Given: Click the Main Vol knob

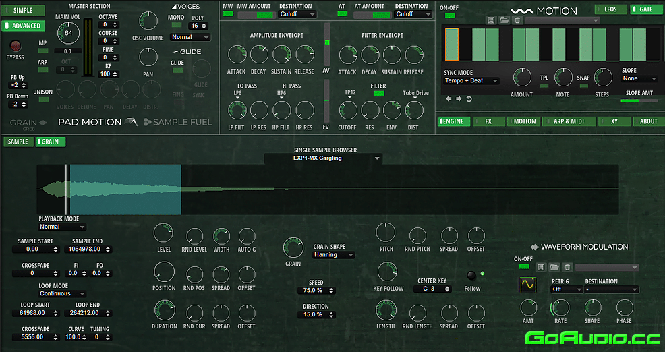Looking at the screenshot, I should pyautogui.click(x=68, y=33).
